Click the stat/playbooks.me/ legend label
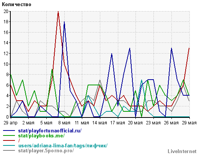Image resolution: width=199 pixels, height=155 pixels. pos(41,136)
